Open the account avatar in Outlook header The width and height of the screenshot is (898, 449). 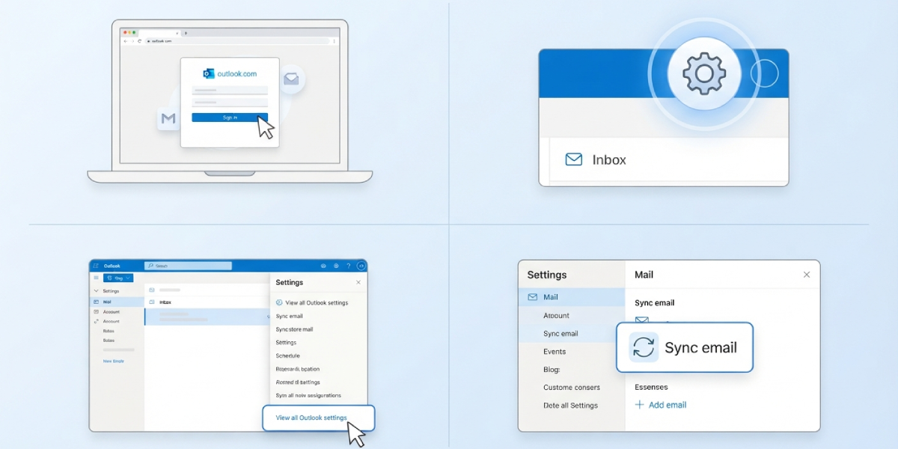pos(361,266)
